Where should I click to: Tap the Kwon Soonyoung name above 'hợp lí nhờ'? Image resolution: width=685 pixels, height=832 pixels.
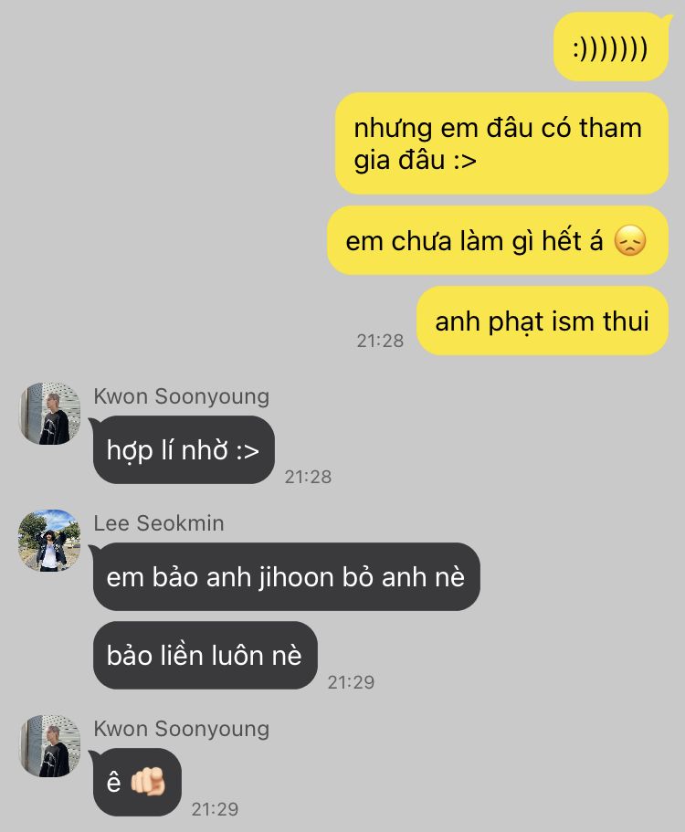182,396
